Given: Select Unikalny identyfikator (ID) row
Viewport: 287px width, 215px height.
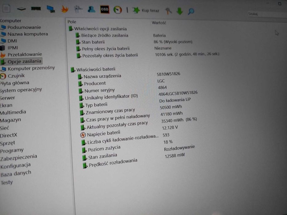Looking at the screenshot, I should pyautogui.click(x=109, y=97).
